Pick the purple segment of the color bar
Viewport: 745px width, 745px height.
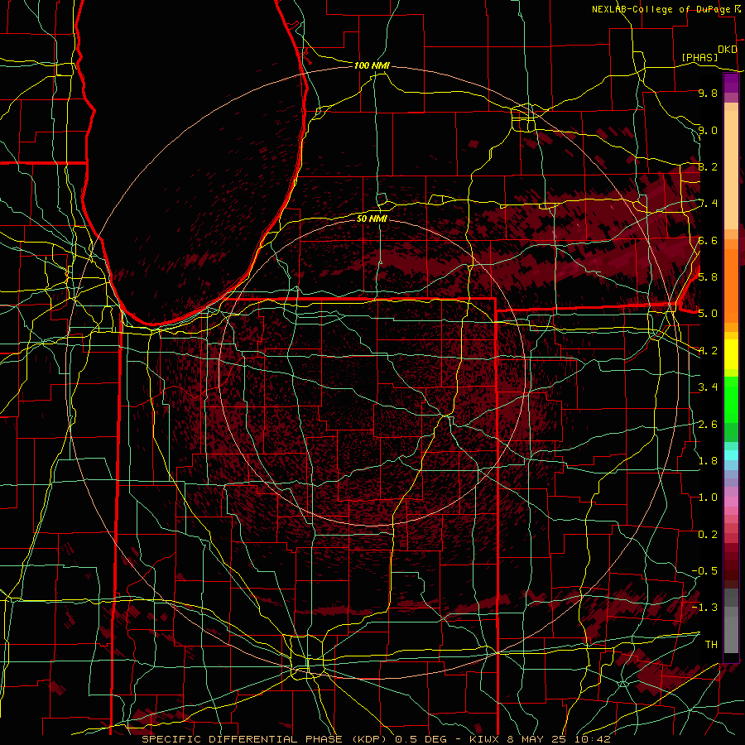pyautogui.click(x=731, y=83)
